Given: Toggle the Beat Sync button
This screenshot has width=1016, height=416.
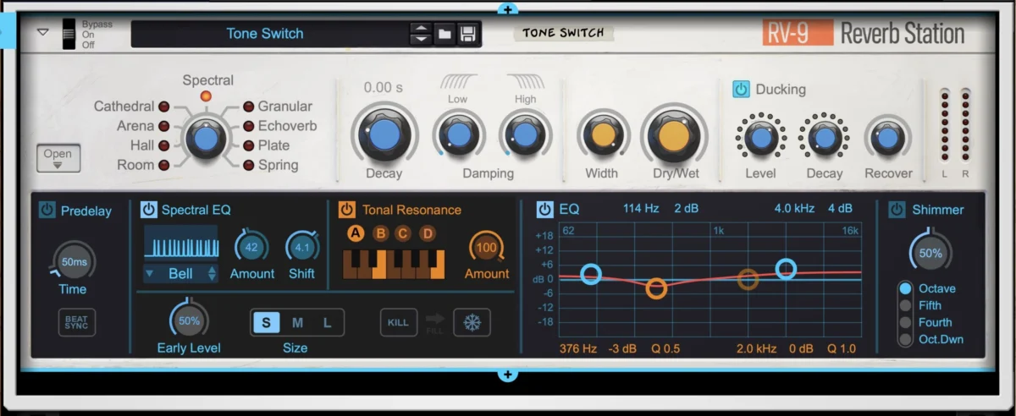Looking at the screenshot, I should 76,322.
